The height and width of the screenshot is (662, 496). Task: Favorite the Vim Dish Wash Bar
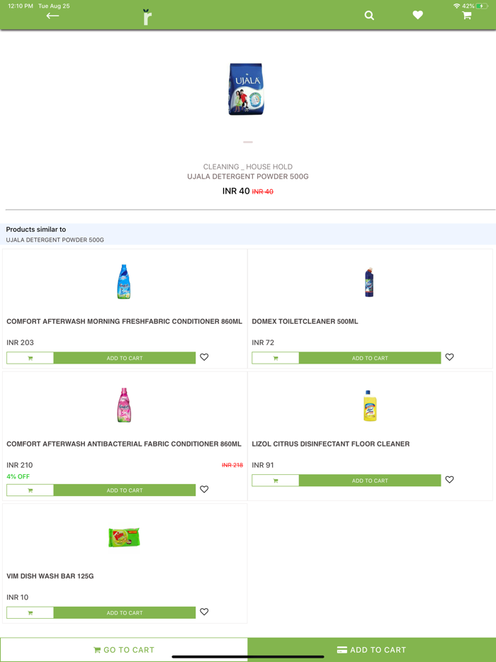tap(204, 612)
